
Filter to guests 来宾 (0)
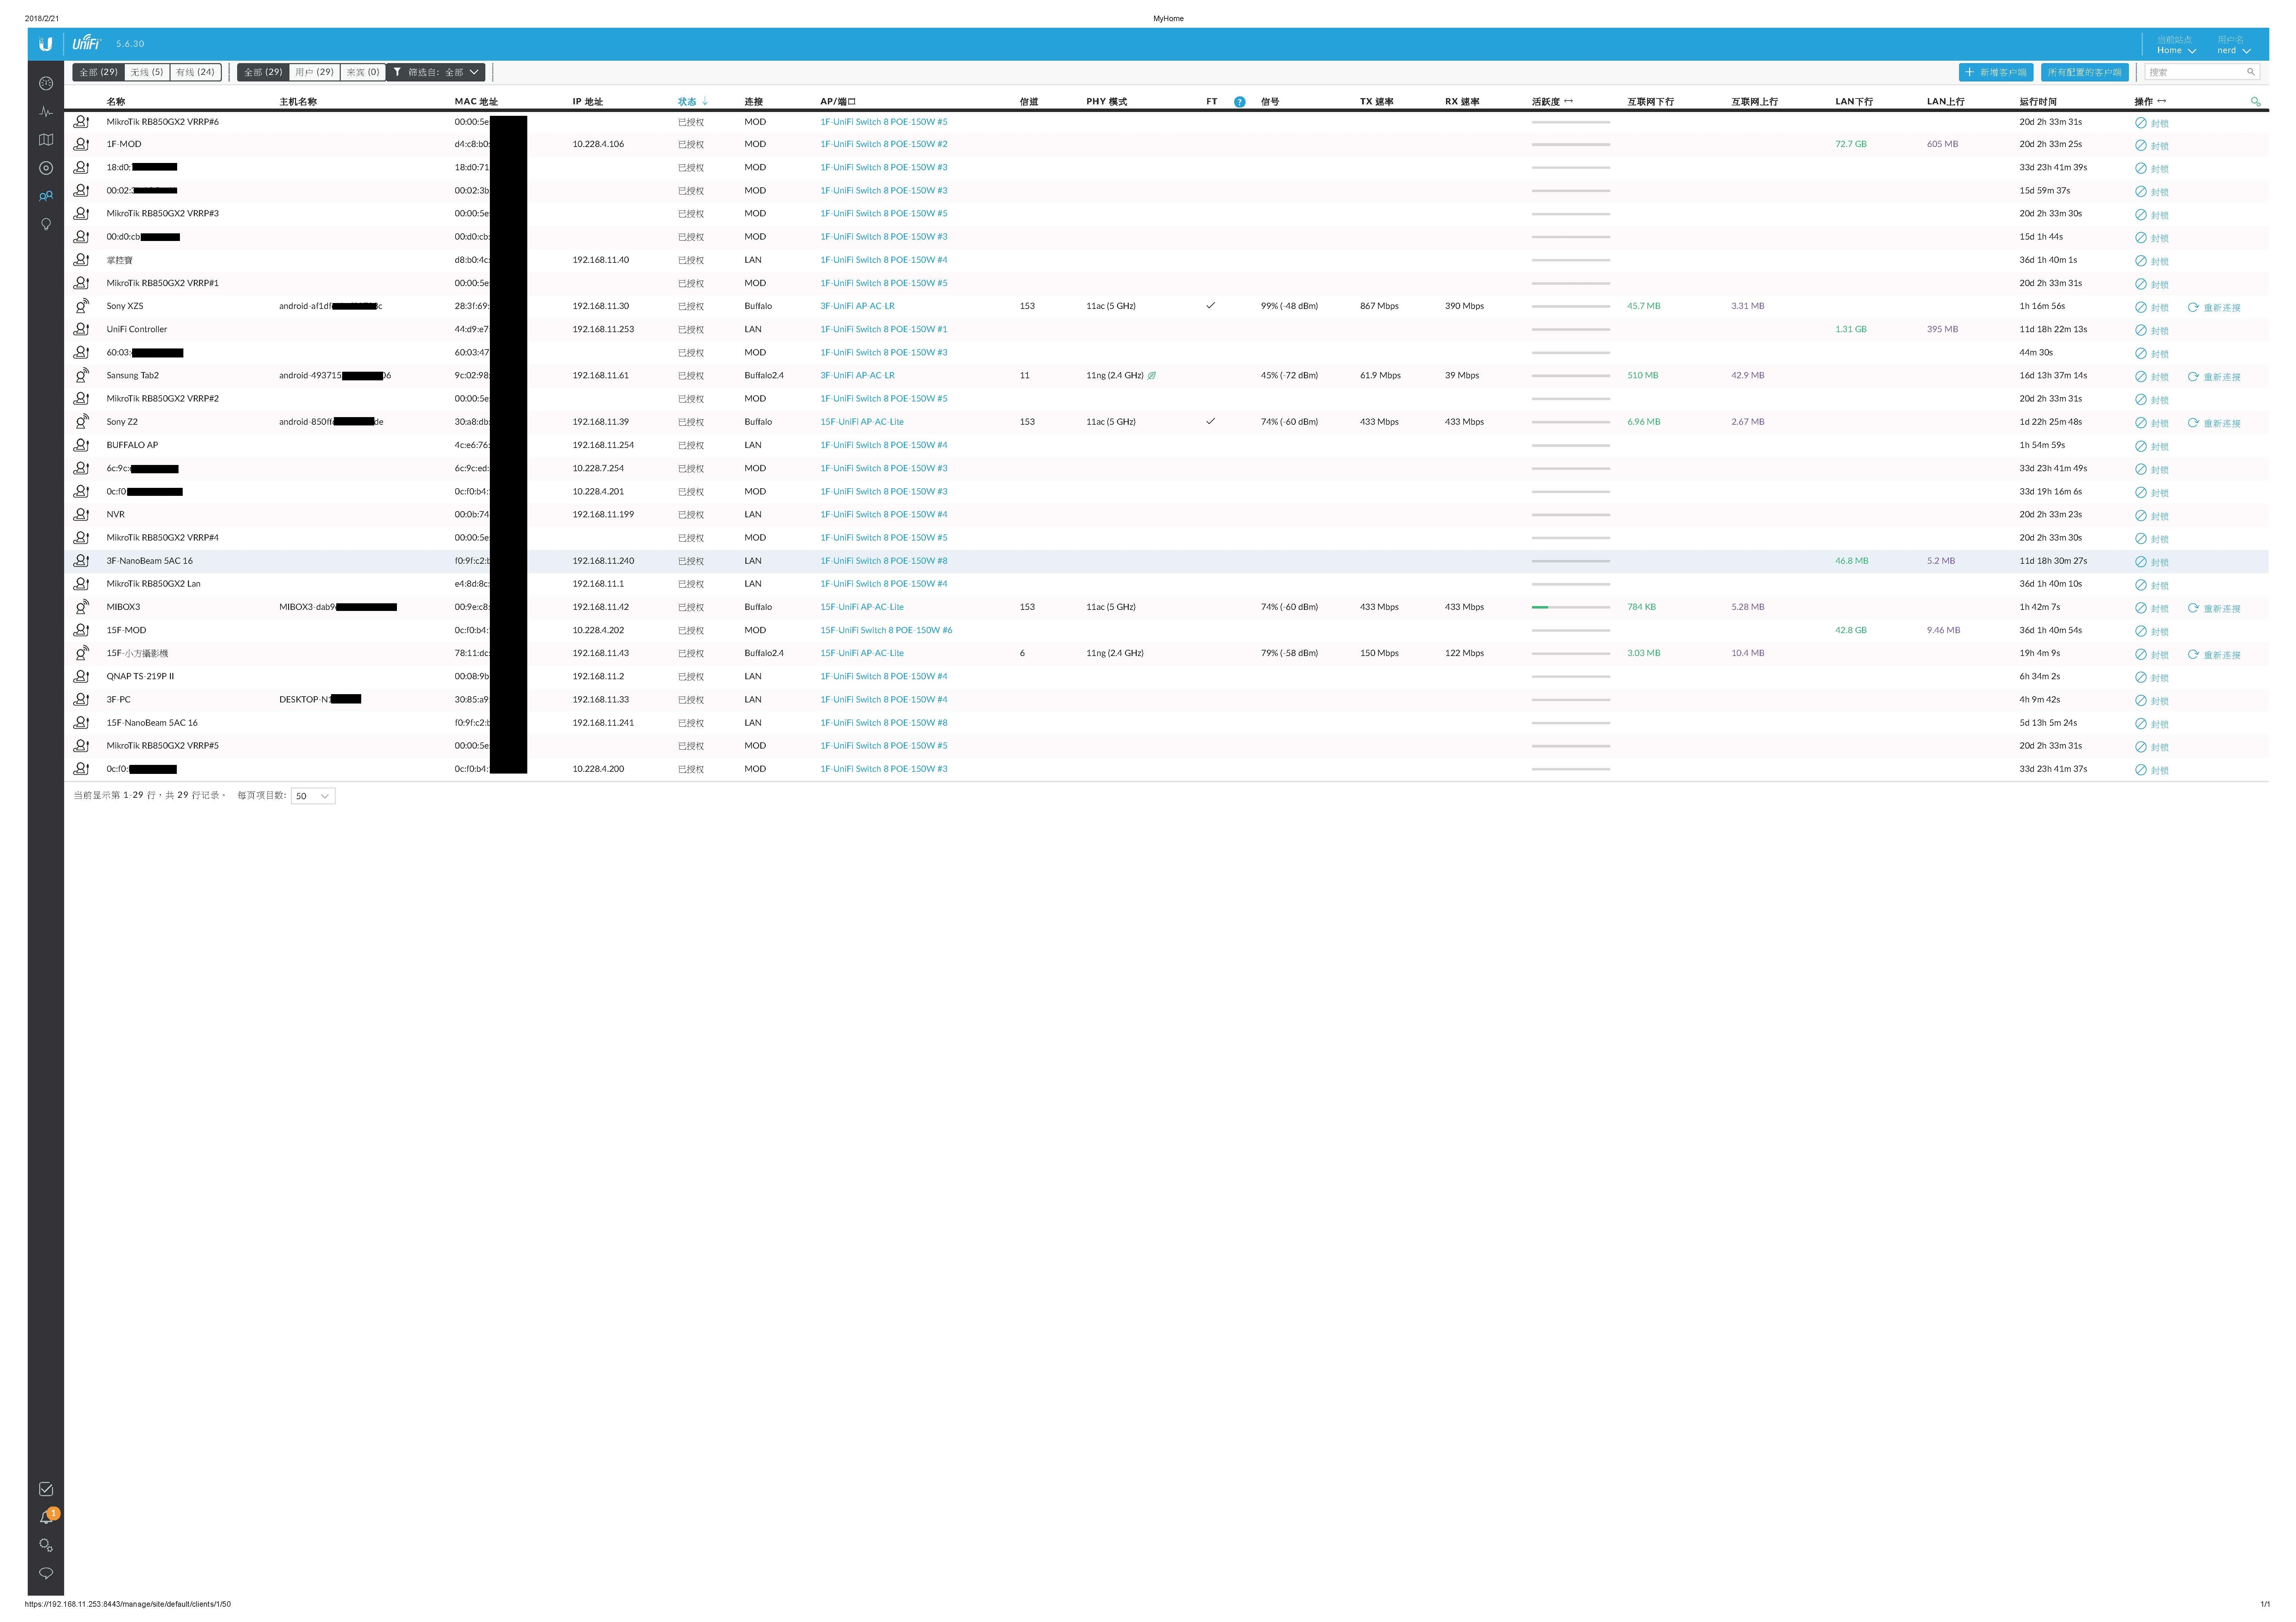click(363, 72)
